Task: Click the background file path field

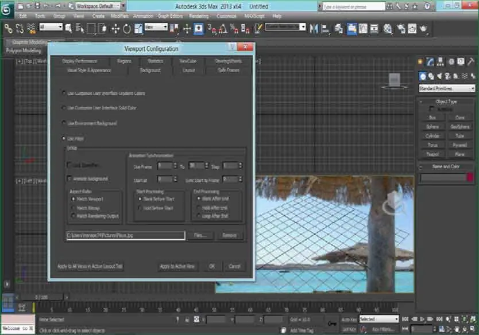Action: click(126, 235)
